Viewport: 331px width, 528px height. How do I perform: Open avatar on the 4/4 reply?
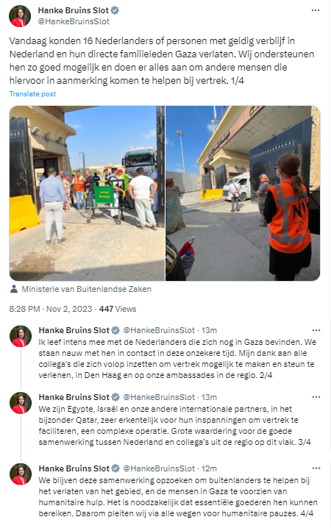[x=21, y=474]
